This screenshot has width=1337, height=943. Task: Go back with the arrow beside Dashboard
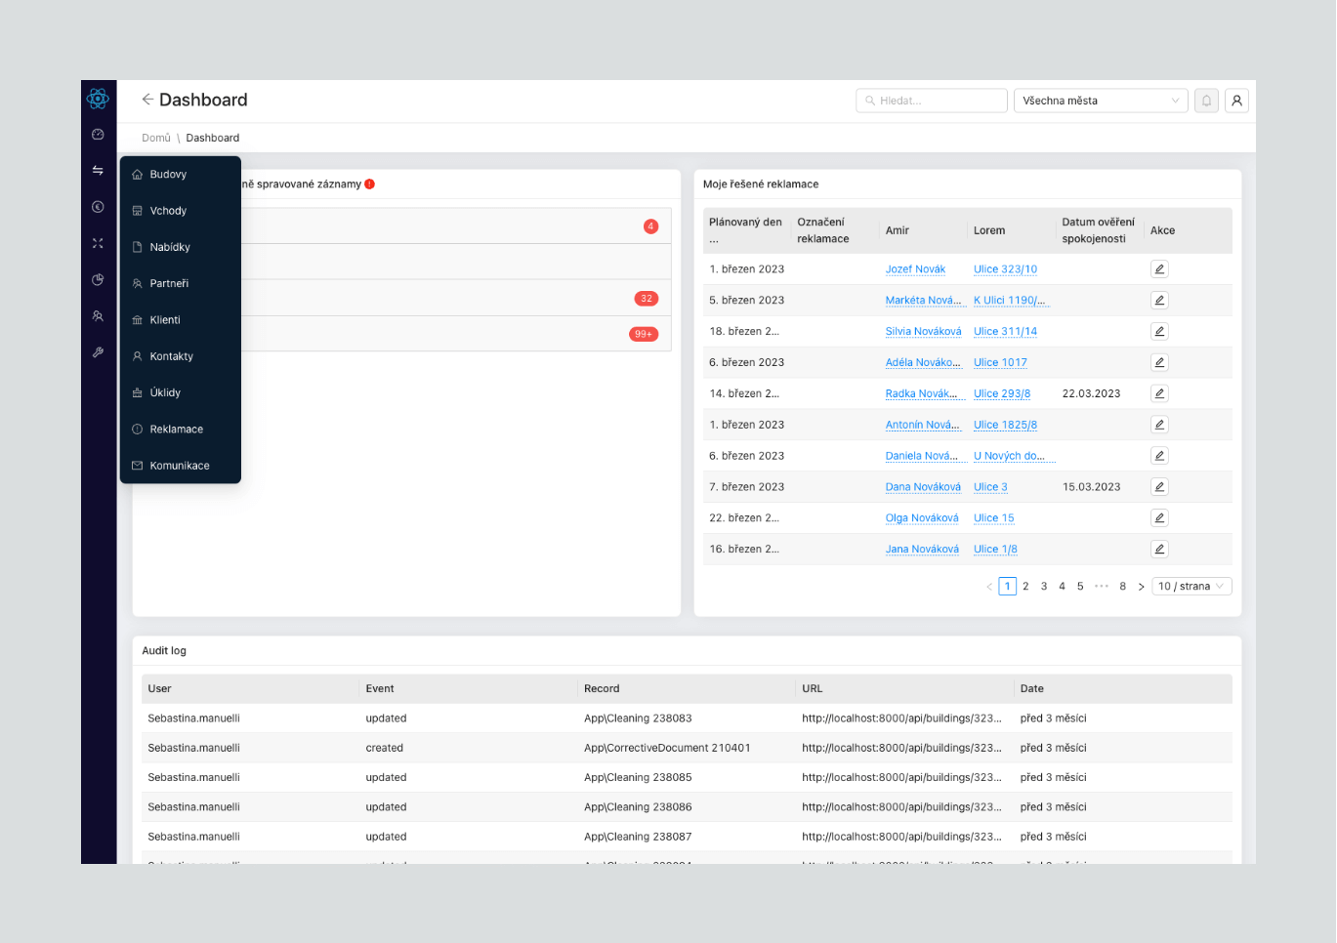147,100
